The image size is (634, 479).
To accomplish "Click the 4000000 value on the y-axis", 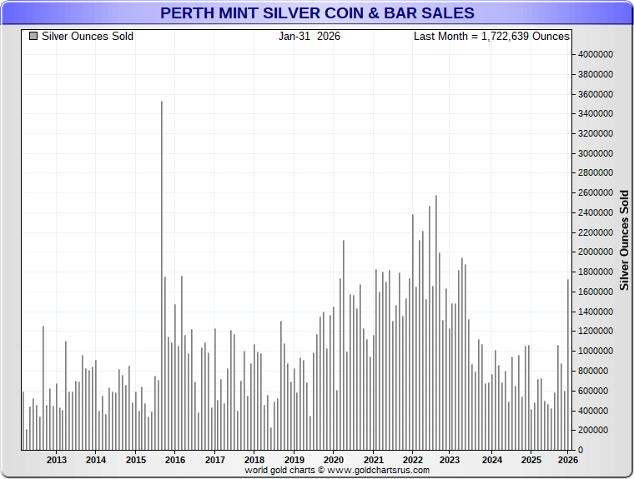I will [x=596, y=54].
